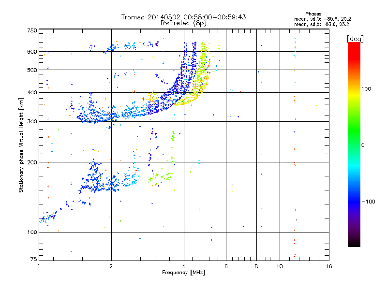Click the colorbar label '0'
Image resolution: width=387 pixels, height=290 pixels.
tap(363, 145)
